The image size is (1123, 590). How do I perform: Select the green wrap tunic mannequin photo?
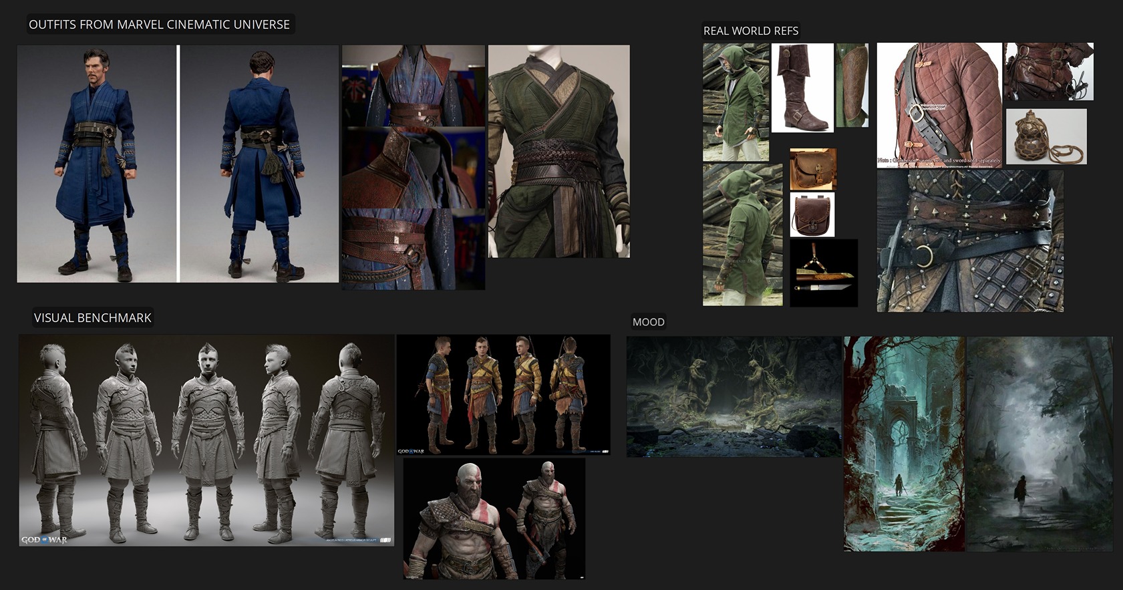pyautogui.click(x=559, y=151)
